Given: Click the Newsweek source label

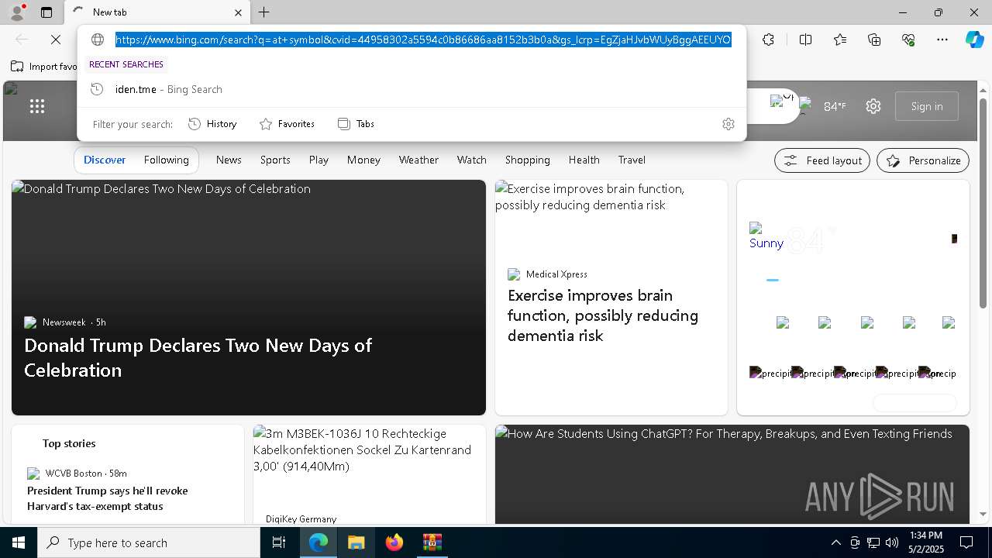Looking at the screenshot, I should [64, 322].
